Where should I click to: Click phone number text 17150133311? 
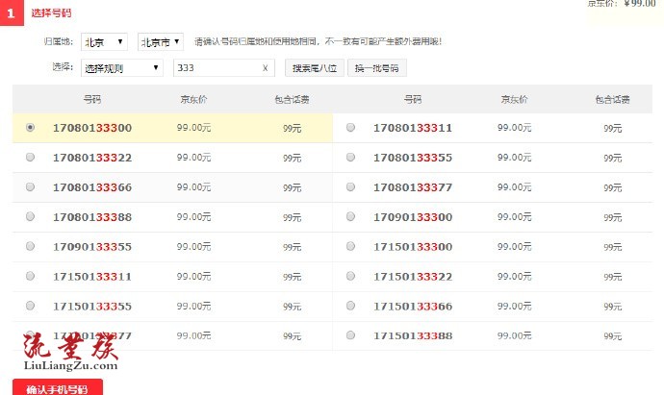[92, 277]
